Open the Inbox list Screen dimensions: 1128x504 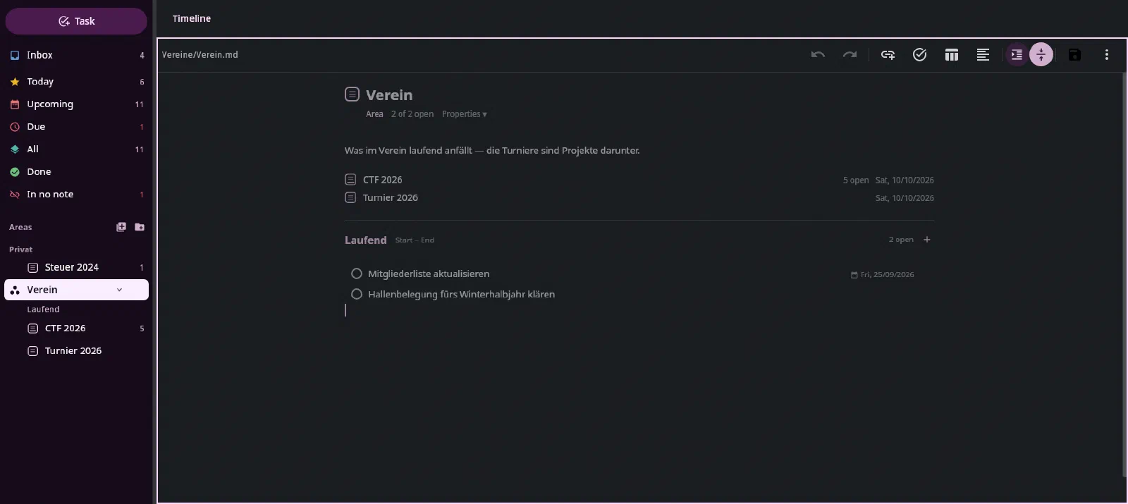coord(76,55)
